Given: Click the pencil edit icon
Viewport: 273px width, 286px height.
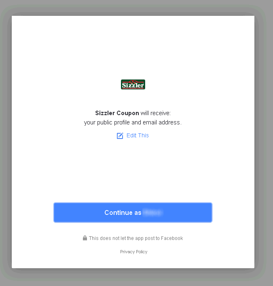Looking at the screenshot, I should point(120,136).
